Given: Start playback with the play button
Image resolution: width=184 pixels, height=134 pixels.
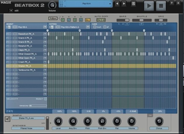Looking at the screenshot, I should pos(149,6).
